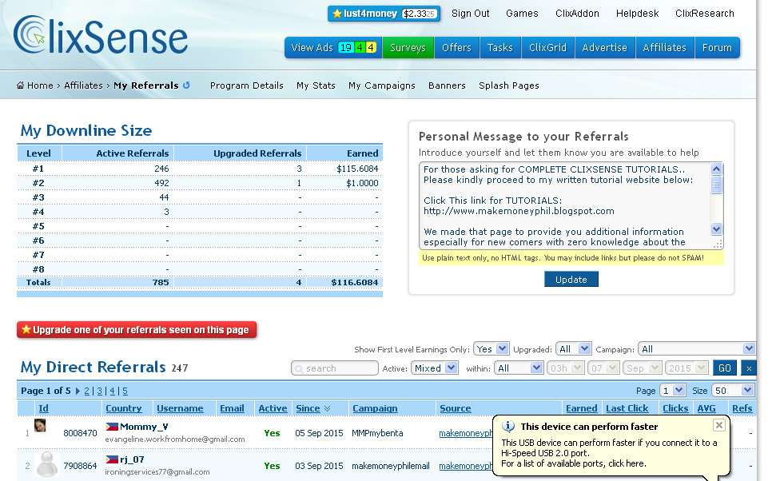Sort by the Clicks column header
Viewport: 776px width, 481px height.
tap(675, 408)
